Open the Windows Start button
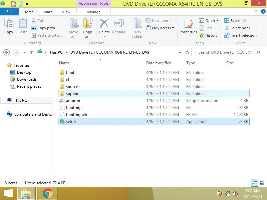The image size is (267, 200). click(x=8, y=194)
